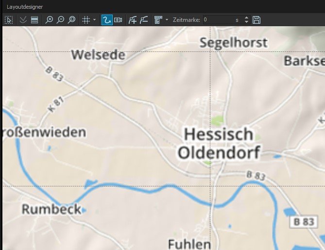
Task: Toggle the grid display icon
Action: 86,20
